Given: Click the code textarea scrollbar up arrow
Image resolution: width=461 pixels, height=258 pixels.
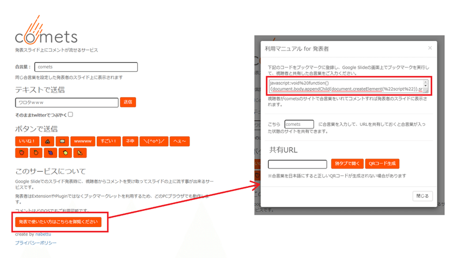Looking at the screenshot, I should pyautogui.click(x=426, y=82).
